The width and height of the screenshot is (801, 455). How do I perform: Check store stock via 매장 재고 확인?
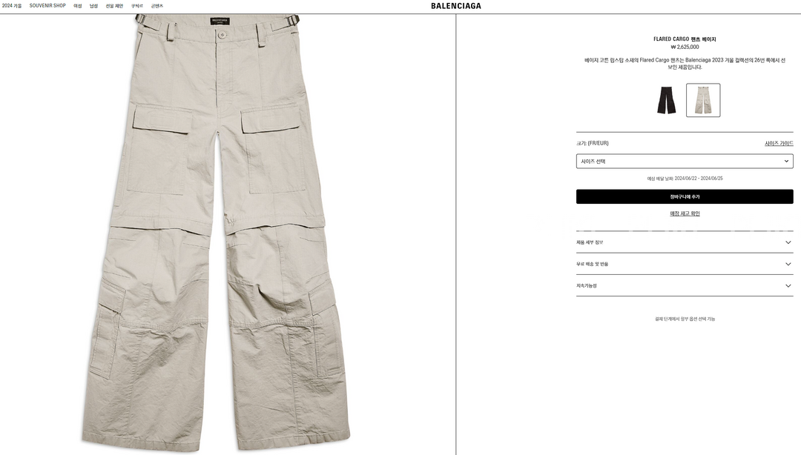[685, 213]
